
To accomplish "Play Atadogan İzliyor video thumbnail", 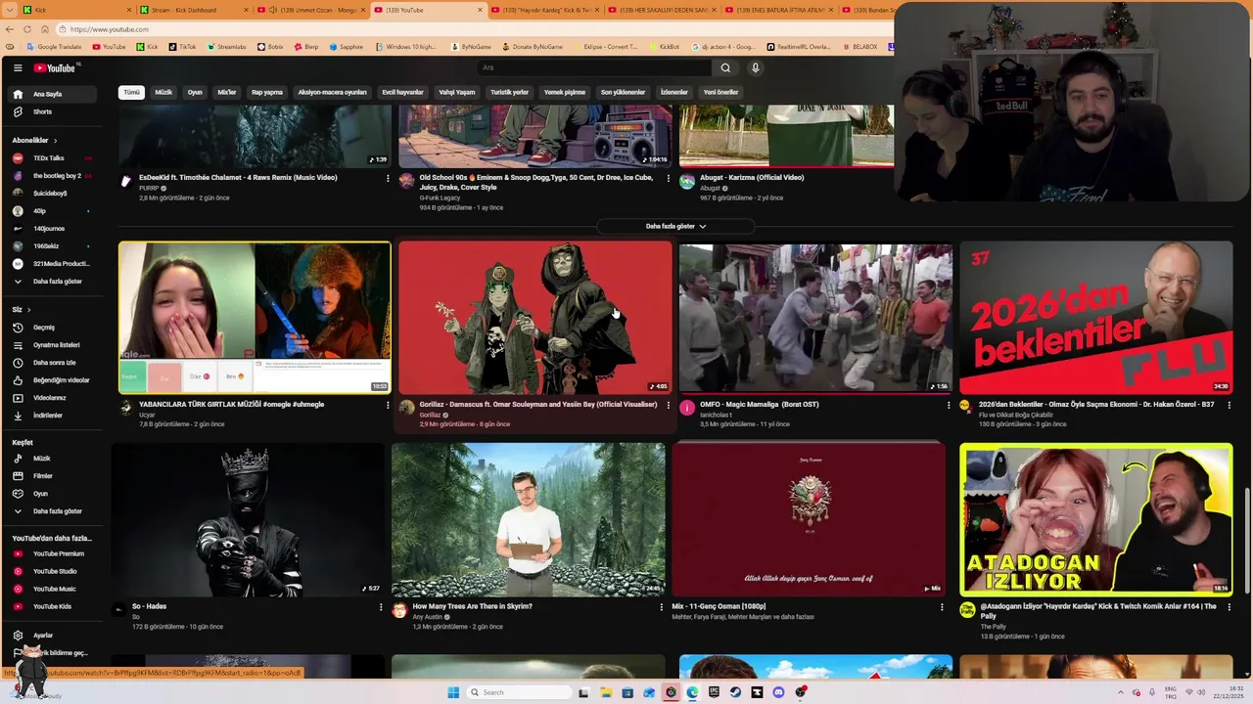I will [1095, 519].
